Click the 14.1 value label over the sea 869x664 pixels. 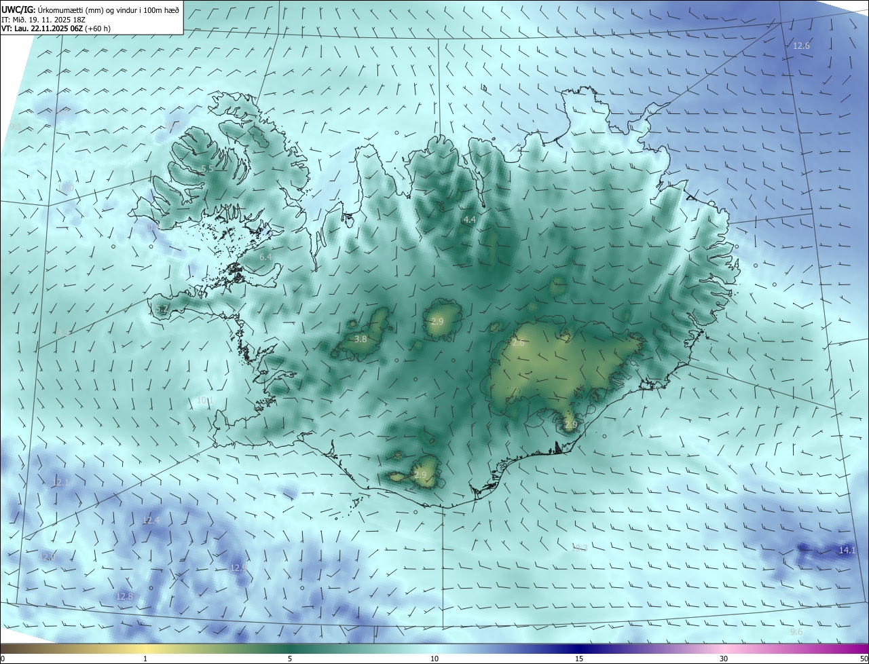pos(847,550)
